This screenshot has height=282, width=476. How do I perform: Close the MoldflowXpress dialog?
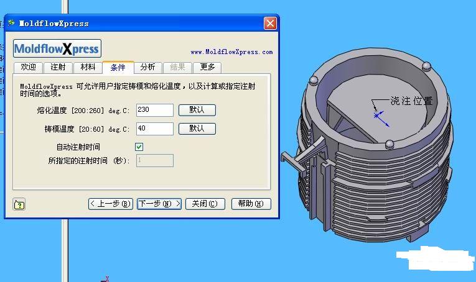click(x=270, y=24)
